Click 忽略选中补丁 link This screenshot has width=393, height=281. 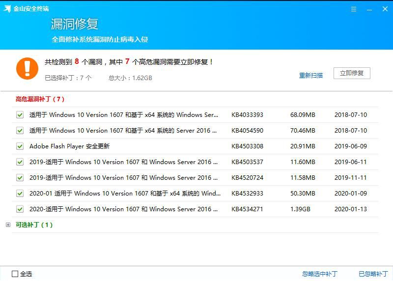pyautogui.click(x=320, y=274)
